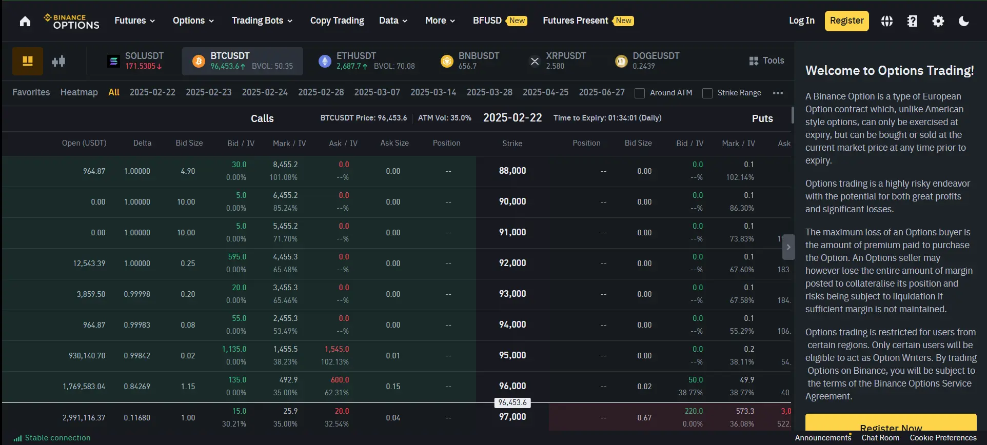Select the ETHUSDT underlying
Image resolution: width=987 pixels, height=445 pixels.
coord(367,61)
